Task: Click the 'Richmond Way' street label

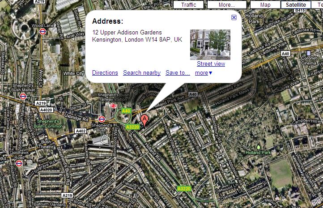Action: point(115,141)
